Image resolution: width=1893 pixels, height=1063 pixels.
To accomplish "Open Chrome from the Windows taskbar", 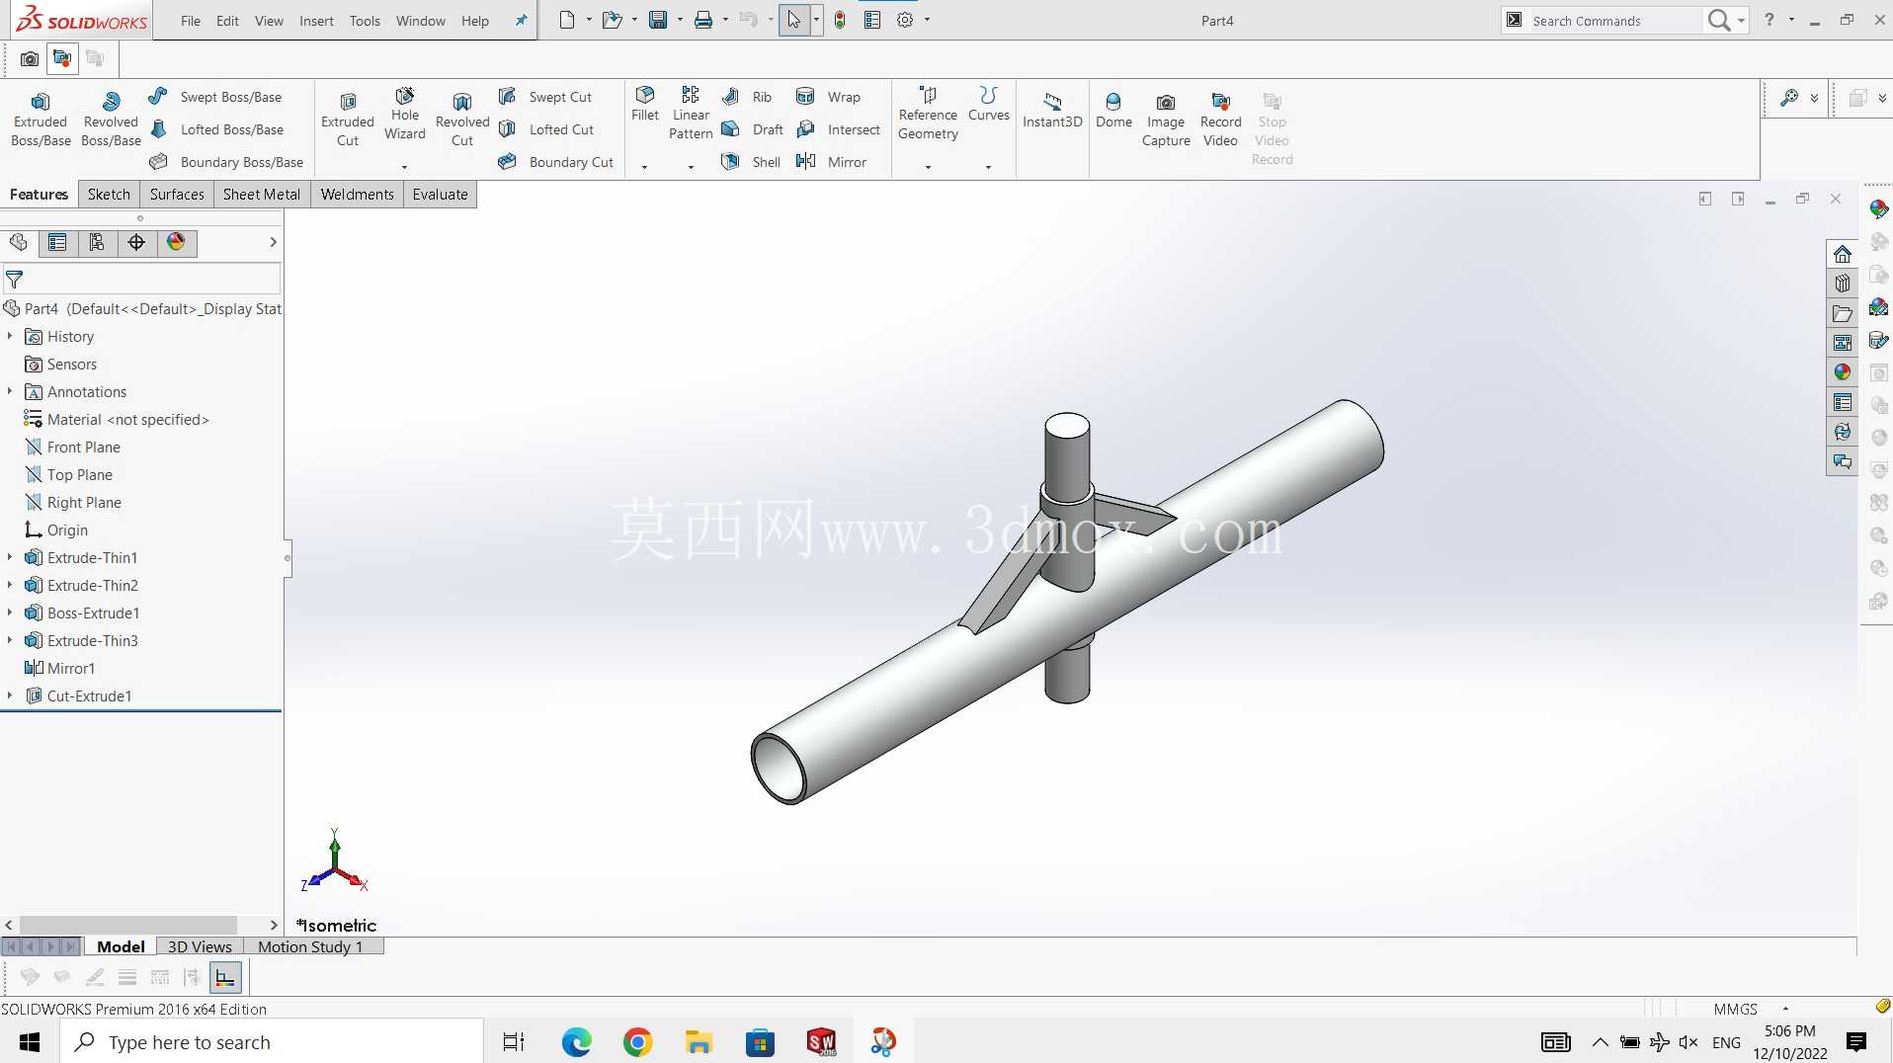I will tap(638, 1042).
